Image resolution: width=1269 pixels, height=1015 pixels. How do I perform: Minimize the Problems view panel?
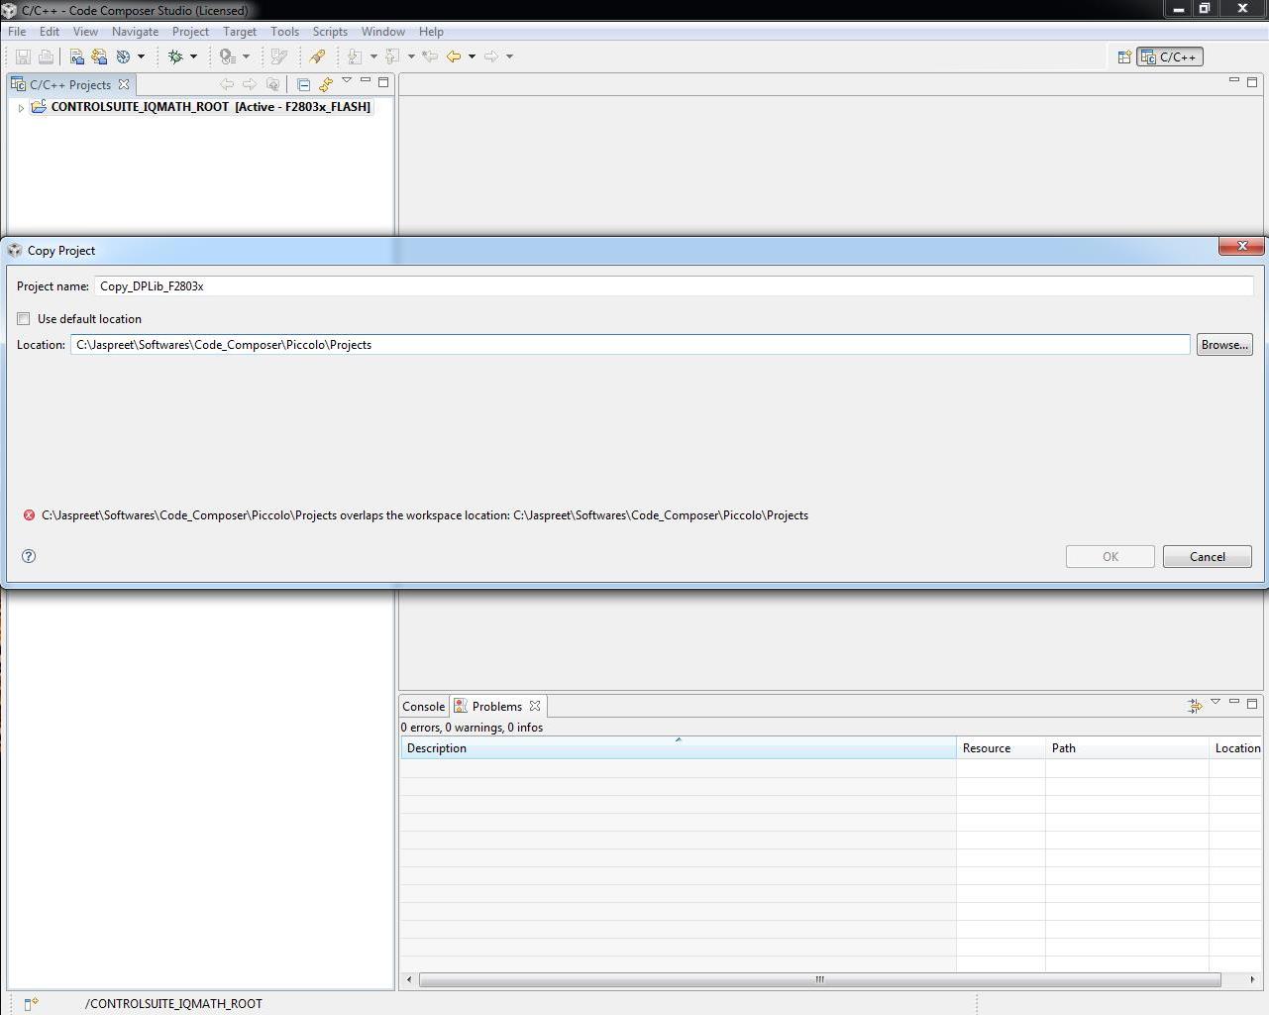1234,702
